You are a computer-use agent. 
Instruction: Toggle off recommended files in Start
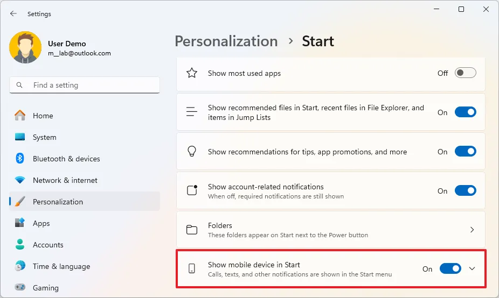coord(465,112)
